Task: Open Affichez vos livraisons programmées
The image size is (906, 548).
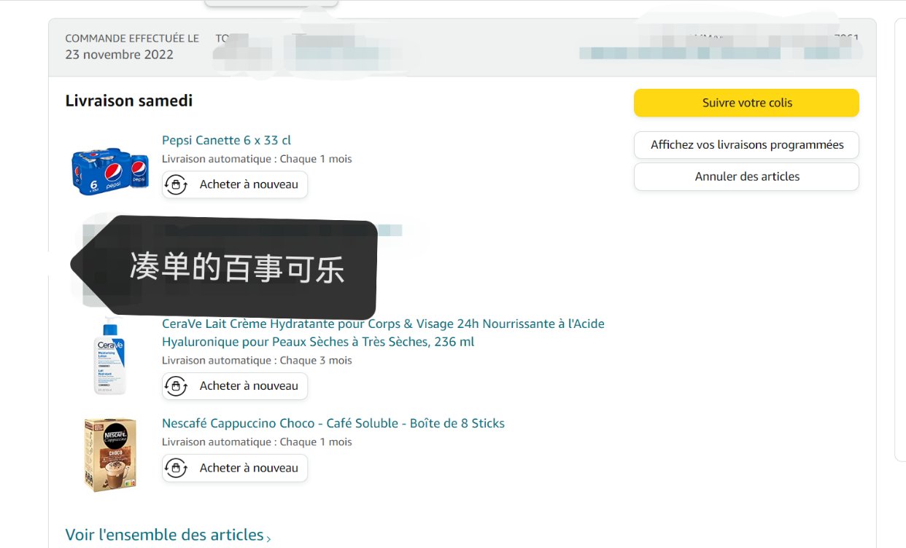Action: click(746, 145)
